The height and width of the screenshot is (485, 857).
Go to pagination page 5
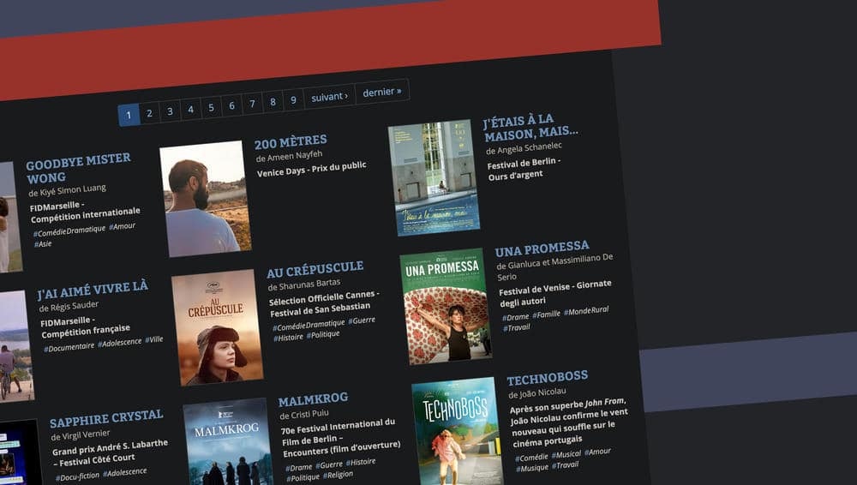(x=211, y=107)
